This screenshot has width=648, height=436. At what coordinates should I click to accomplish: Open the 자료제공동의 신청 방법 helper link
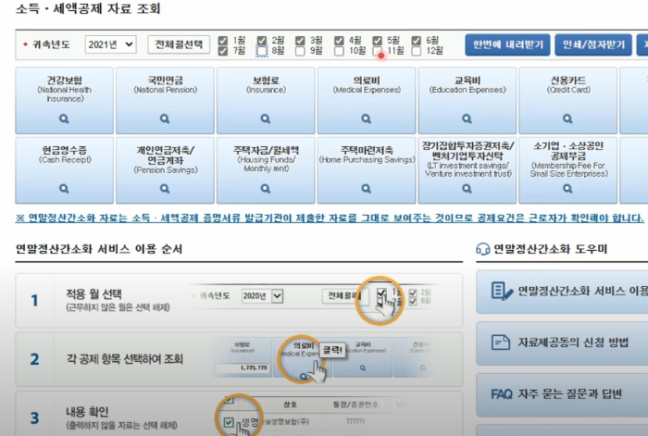[562, 343]
